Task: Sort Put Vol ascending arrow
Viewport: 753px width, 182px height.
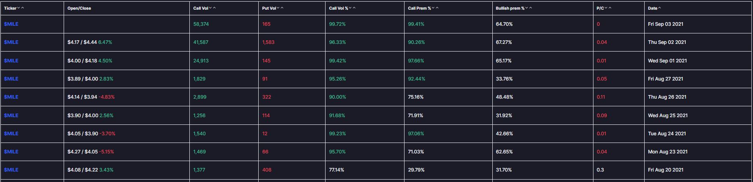Action: point(282,8)
